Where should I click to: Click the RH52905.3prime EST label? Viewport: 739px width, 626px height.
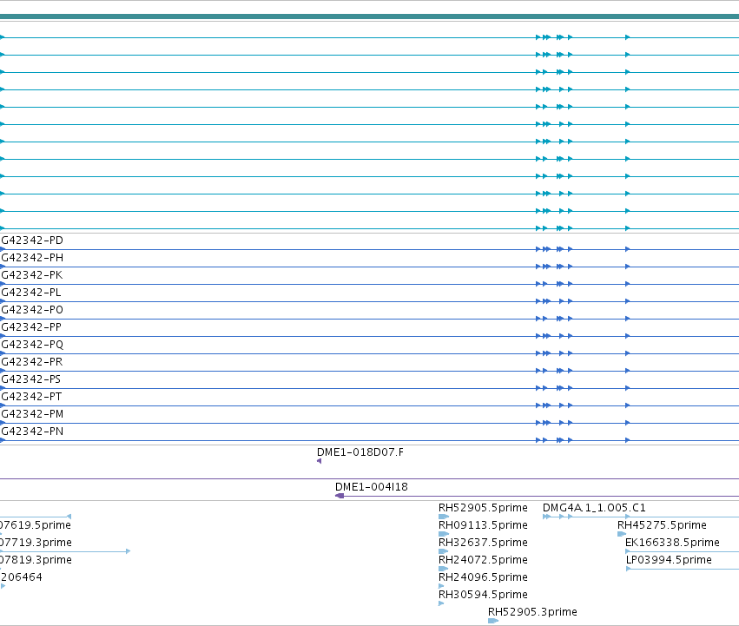click(532, 612)
